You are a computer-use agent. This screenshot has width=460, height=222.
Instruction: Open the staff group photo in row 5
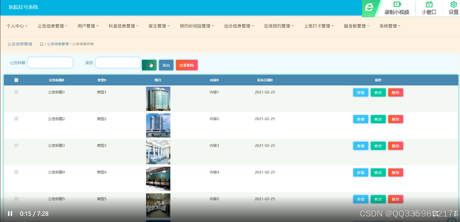pos(158,205)
